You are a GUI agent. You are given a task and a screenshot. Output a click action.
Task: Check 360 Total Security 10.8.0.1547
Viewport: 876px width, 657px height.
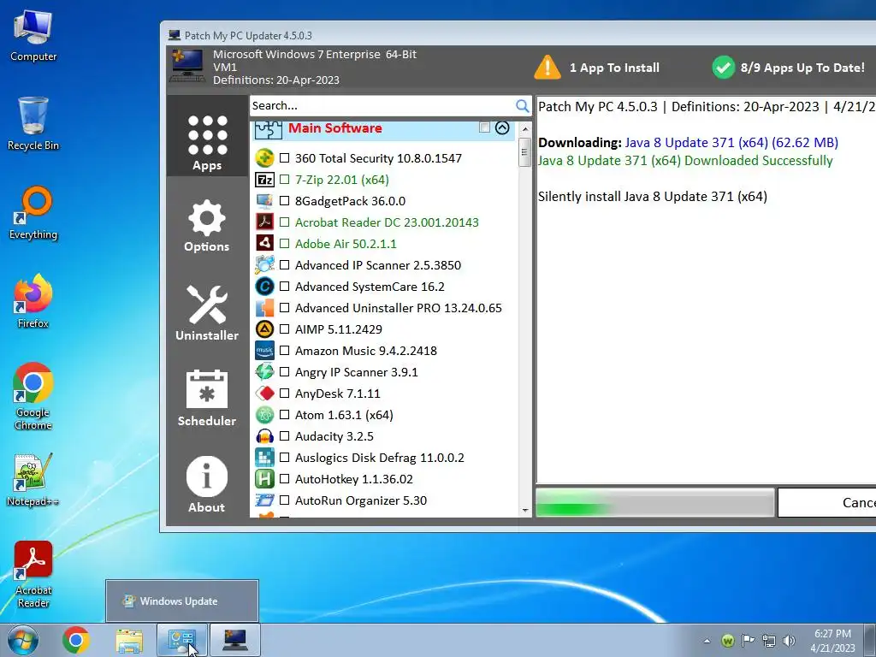click(284, 158)
